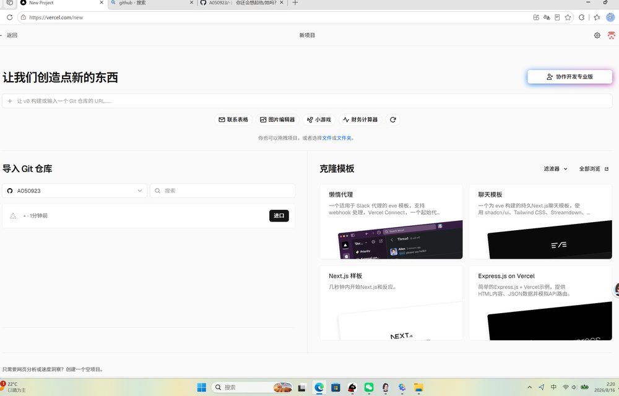Image resolution: width=619 pixels, height=396 pixels.
Task: Click the browser address bar URL
Action: (x=56, y=17)
